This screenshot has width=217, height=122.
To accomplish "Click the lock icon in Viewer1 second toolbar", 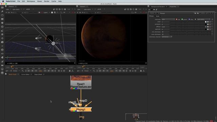I will (52, 13).
